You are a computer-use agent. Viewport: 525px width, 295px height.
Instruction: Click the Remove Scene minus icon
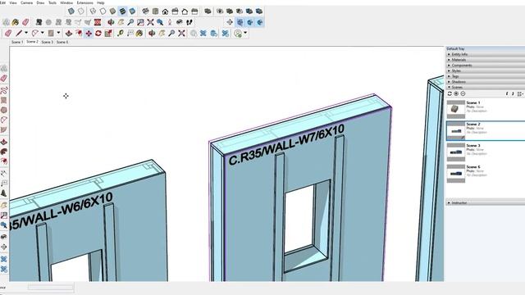(463, 94)
